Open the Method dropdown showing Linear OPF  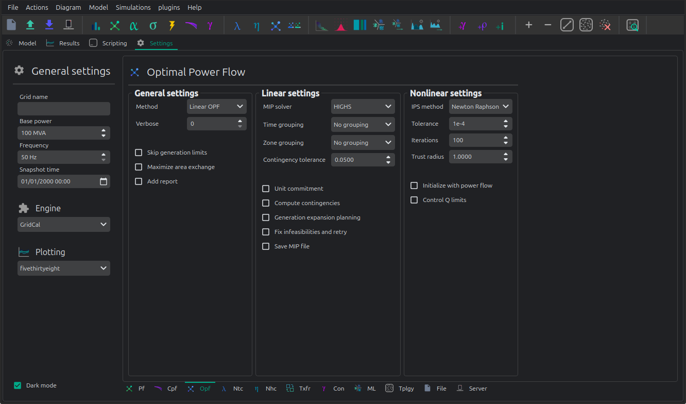click(x=216, y=106)
